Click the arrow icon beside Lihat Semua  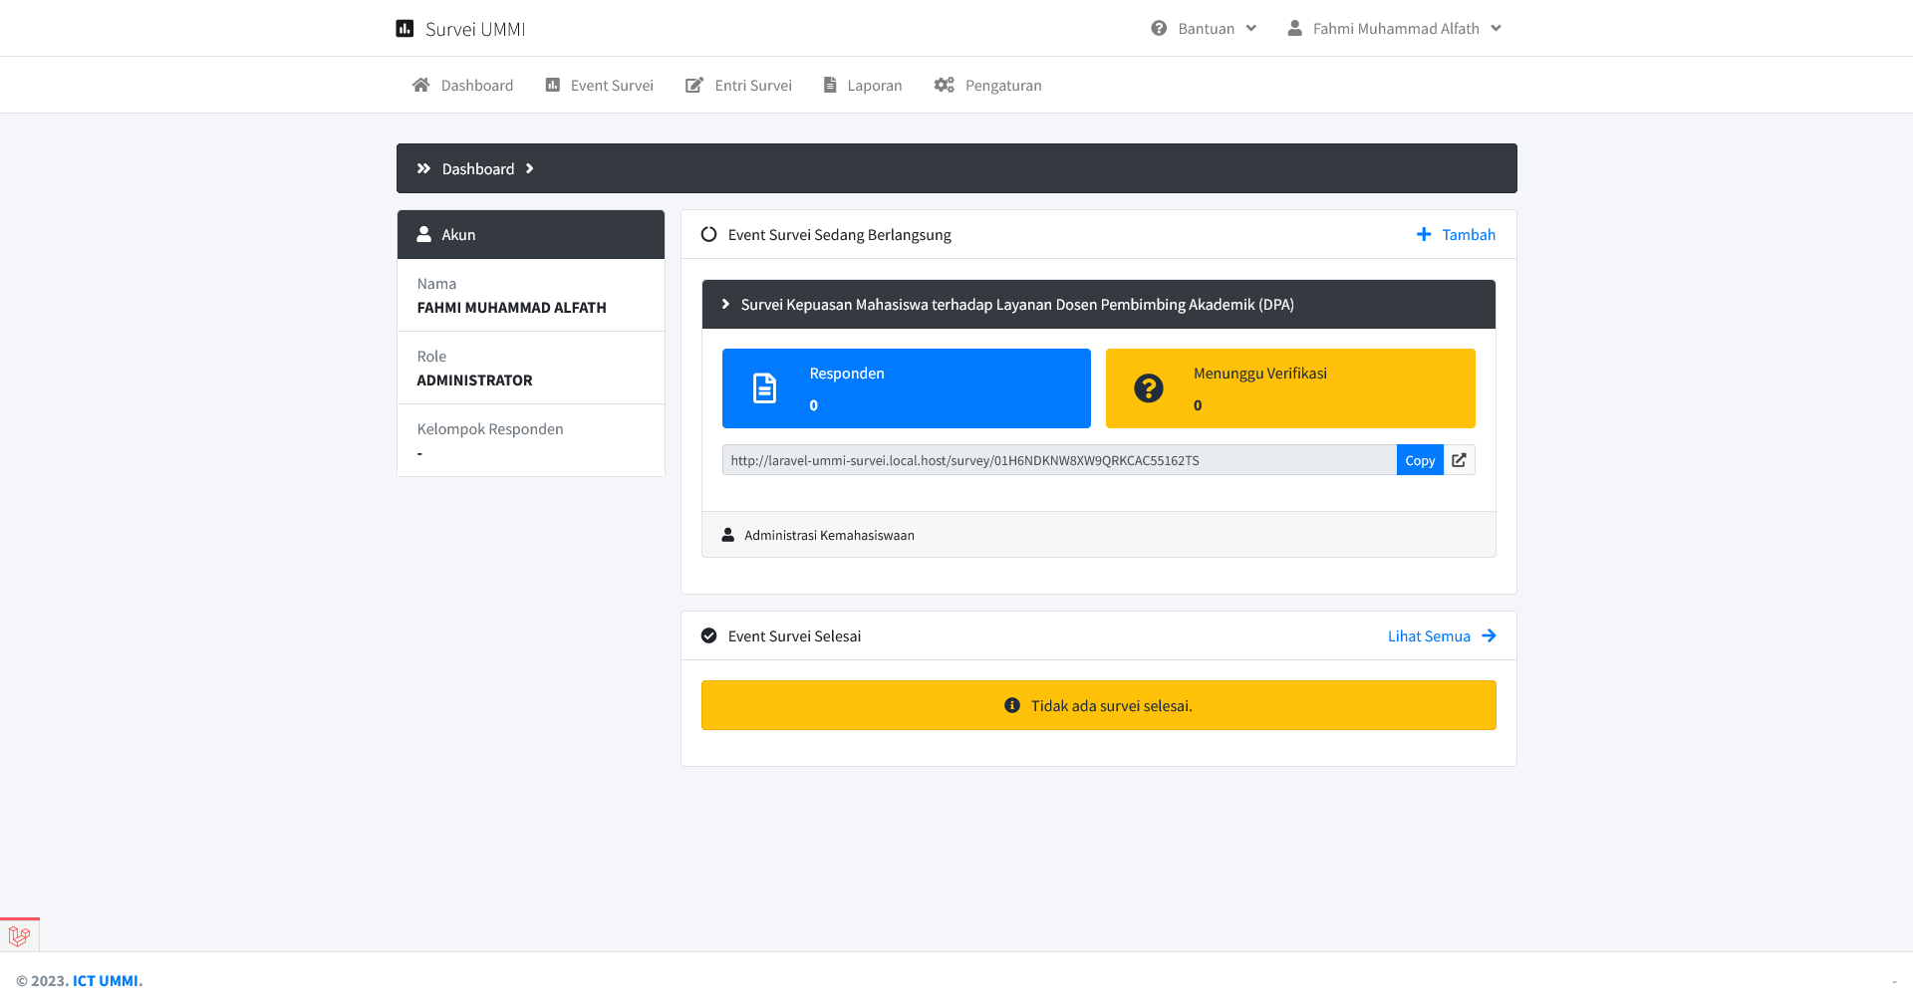coord(1489,636)
